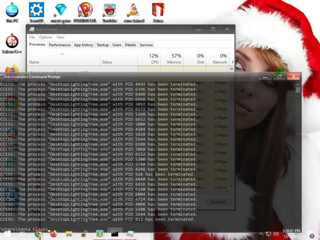This screenshot has width=320, height=240.
Task: Minimize the Command Prompt window
Action: click(x=265, y=77)
